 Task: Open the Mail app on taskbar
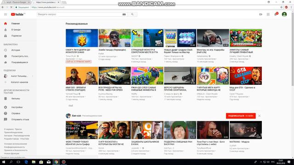coord(49,162)
